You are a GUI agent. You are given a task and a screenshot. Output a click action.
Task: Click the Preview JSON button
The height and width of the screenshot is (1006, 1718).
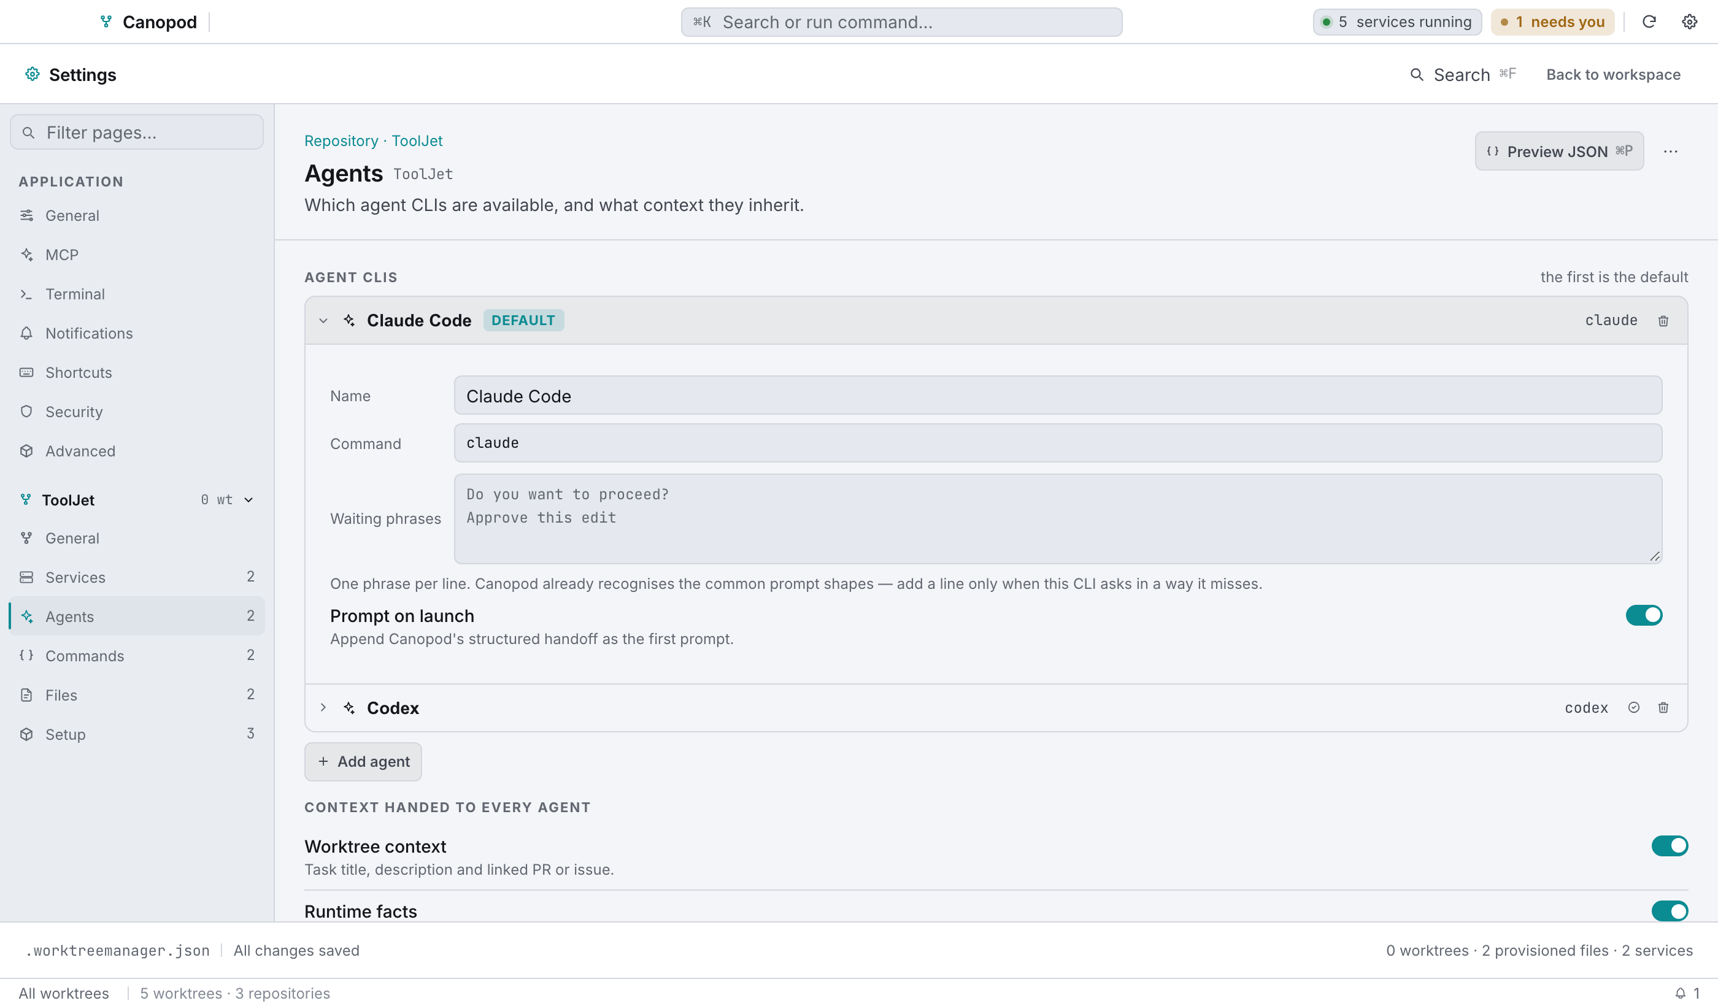pyautogui.click(x=1558, y=152)
